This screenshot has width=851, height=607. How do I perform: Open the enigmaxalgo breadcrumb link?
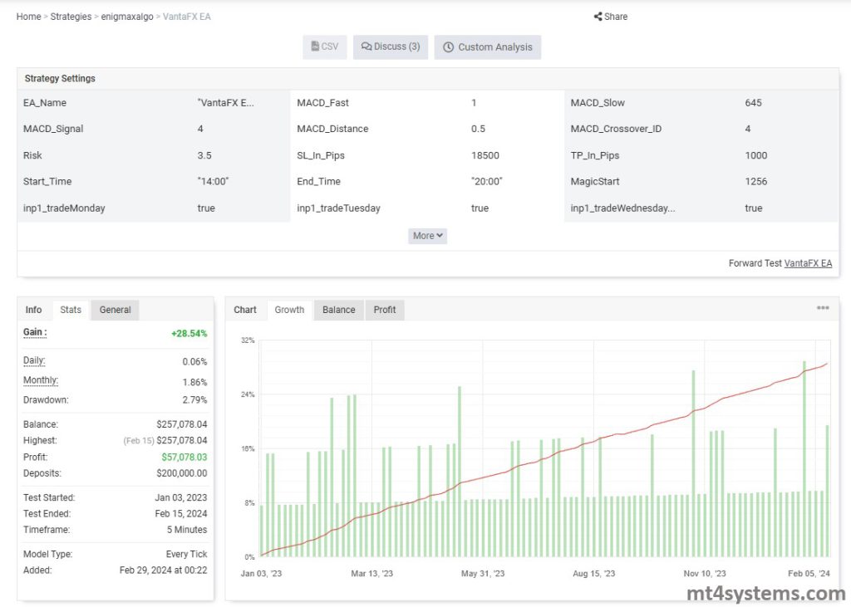125,16
